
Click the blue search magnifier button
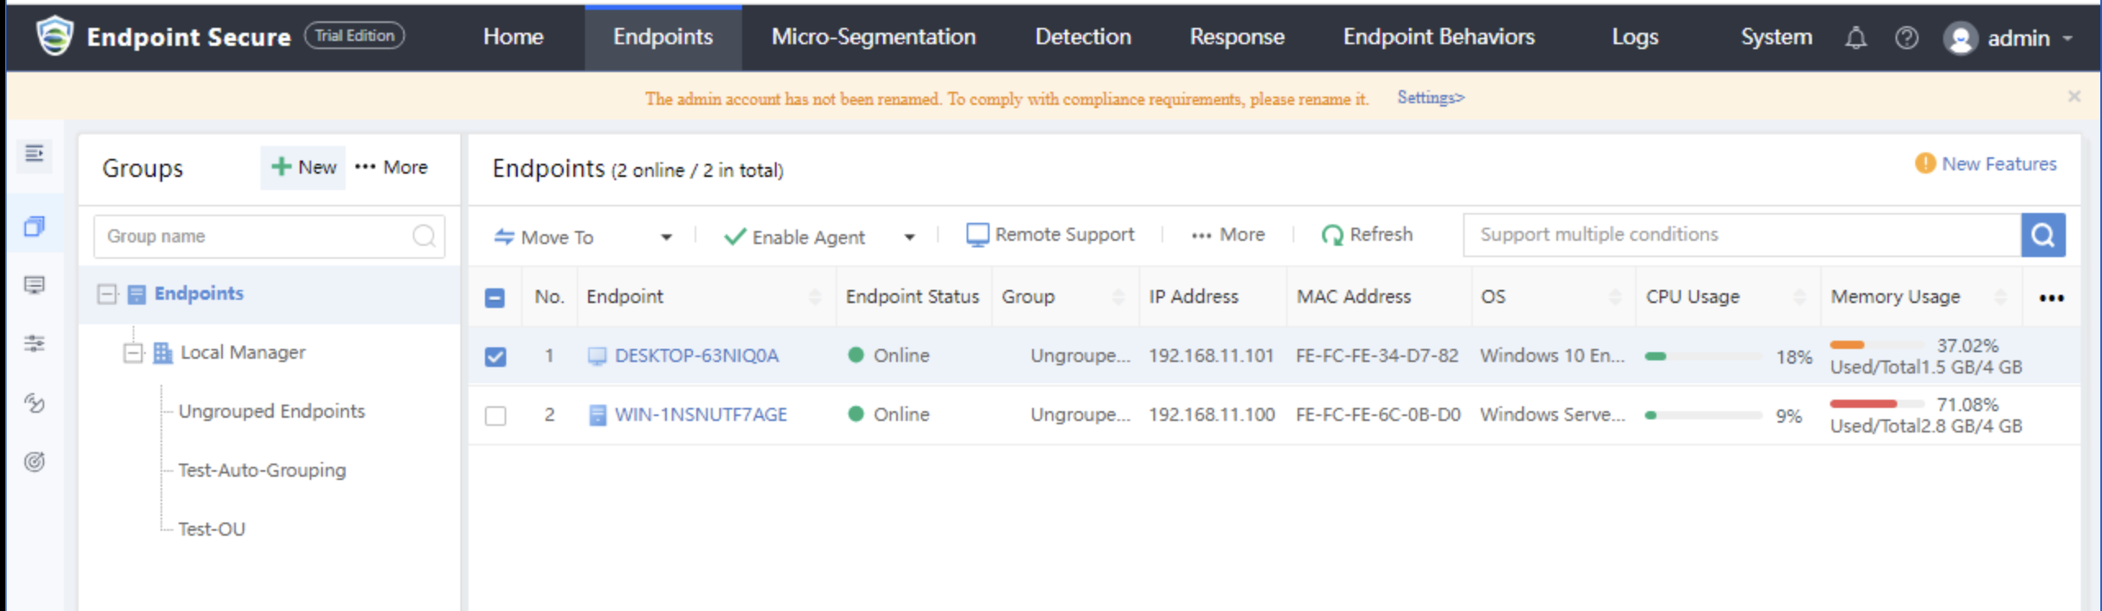[x=2043, y=235]
